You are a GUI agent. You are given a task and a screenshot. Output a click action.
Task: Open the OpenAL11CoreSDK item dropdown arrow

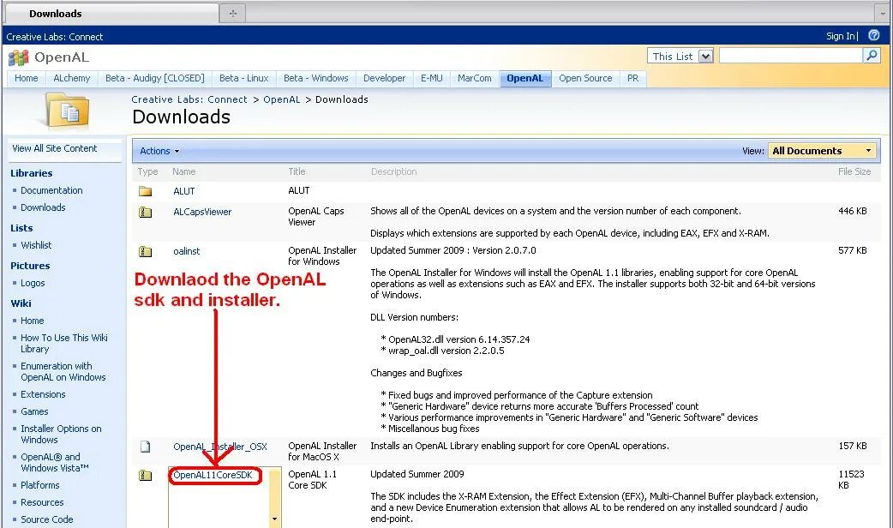tap(274, 519)
